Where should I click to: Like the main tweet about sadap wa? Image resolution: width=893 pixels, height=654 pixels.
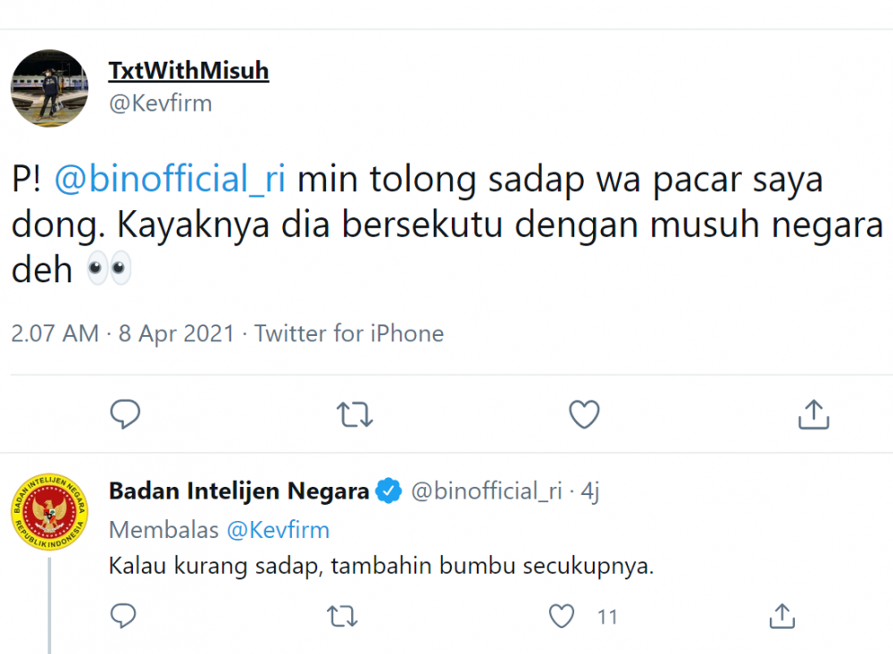point(584,415)
